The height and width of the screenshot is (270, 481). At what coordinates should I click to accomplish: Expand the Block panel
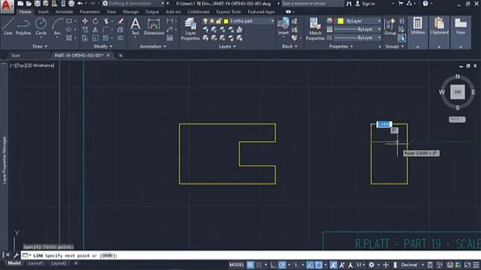tap(289, 46)
